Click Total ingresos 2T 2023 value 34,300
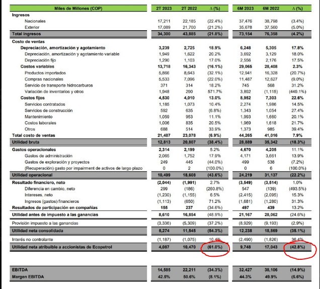This screenshot has width=320, height=289. pos(164,34)
